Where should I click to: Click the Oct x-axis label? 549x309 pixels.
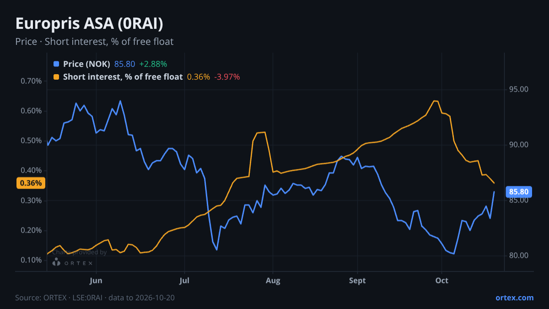[x=442, y=281]
